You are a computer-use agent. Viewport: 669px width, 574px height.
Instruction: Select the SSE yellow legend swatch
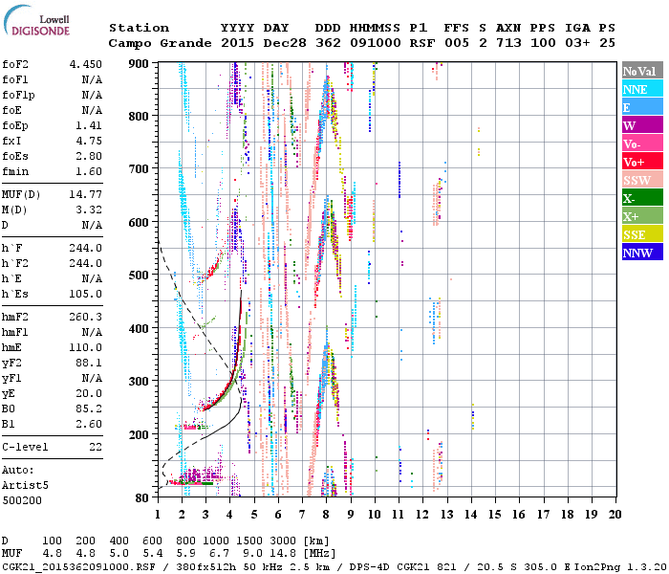tap(642, 234)
